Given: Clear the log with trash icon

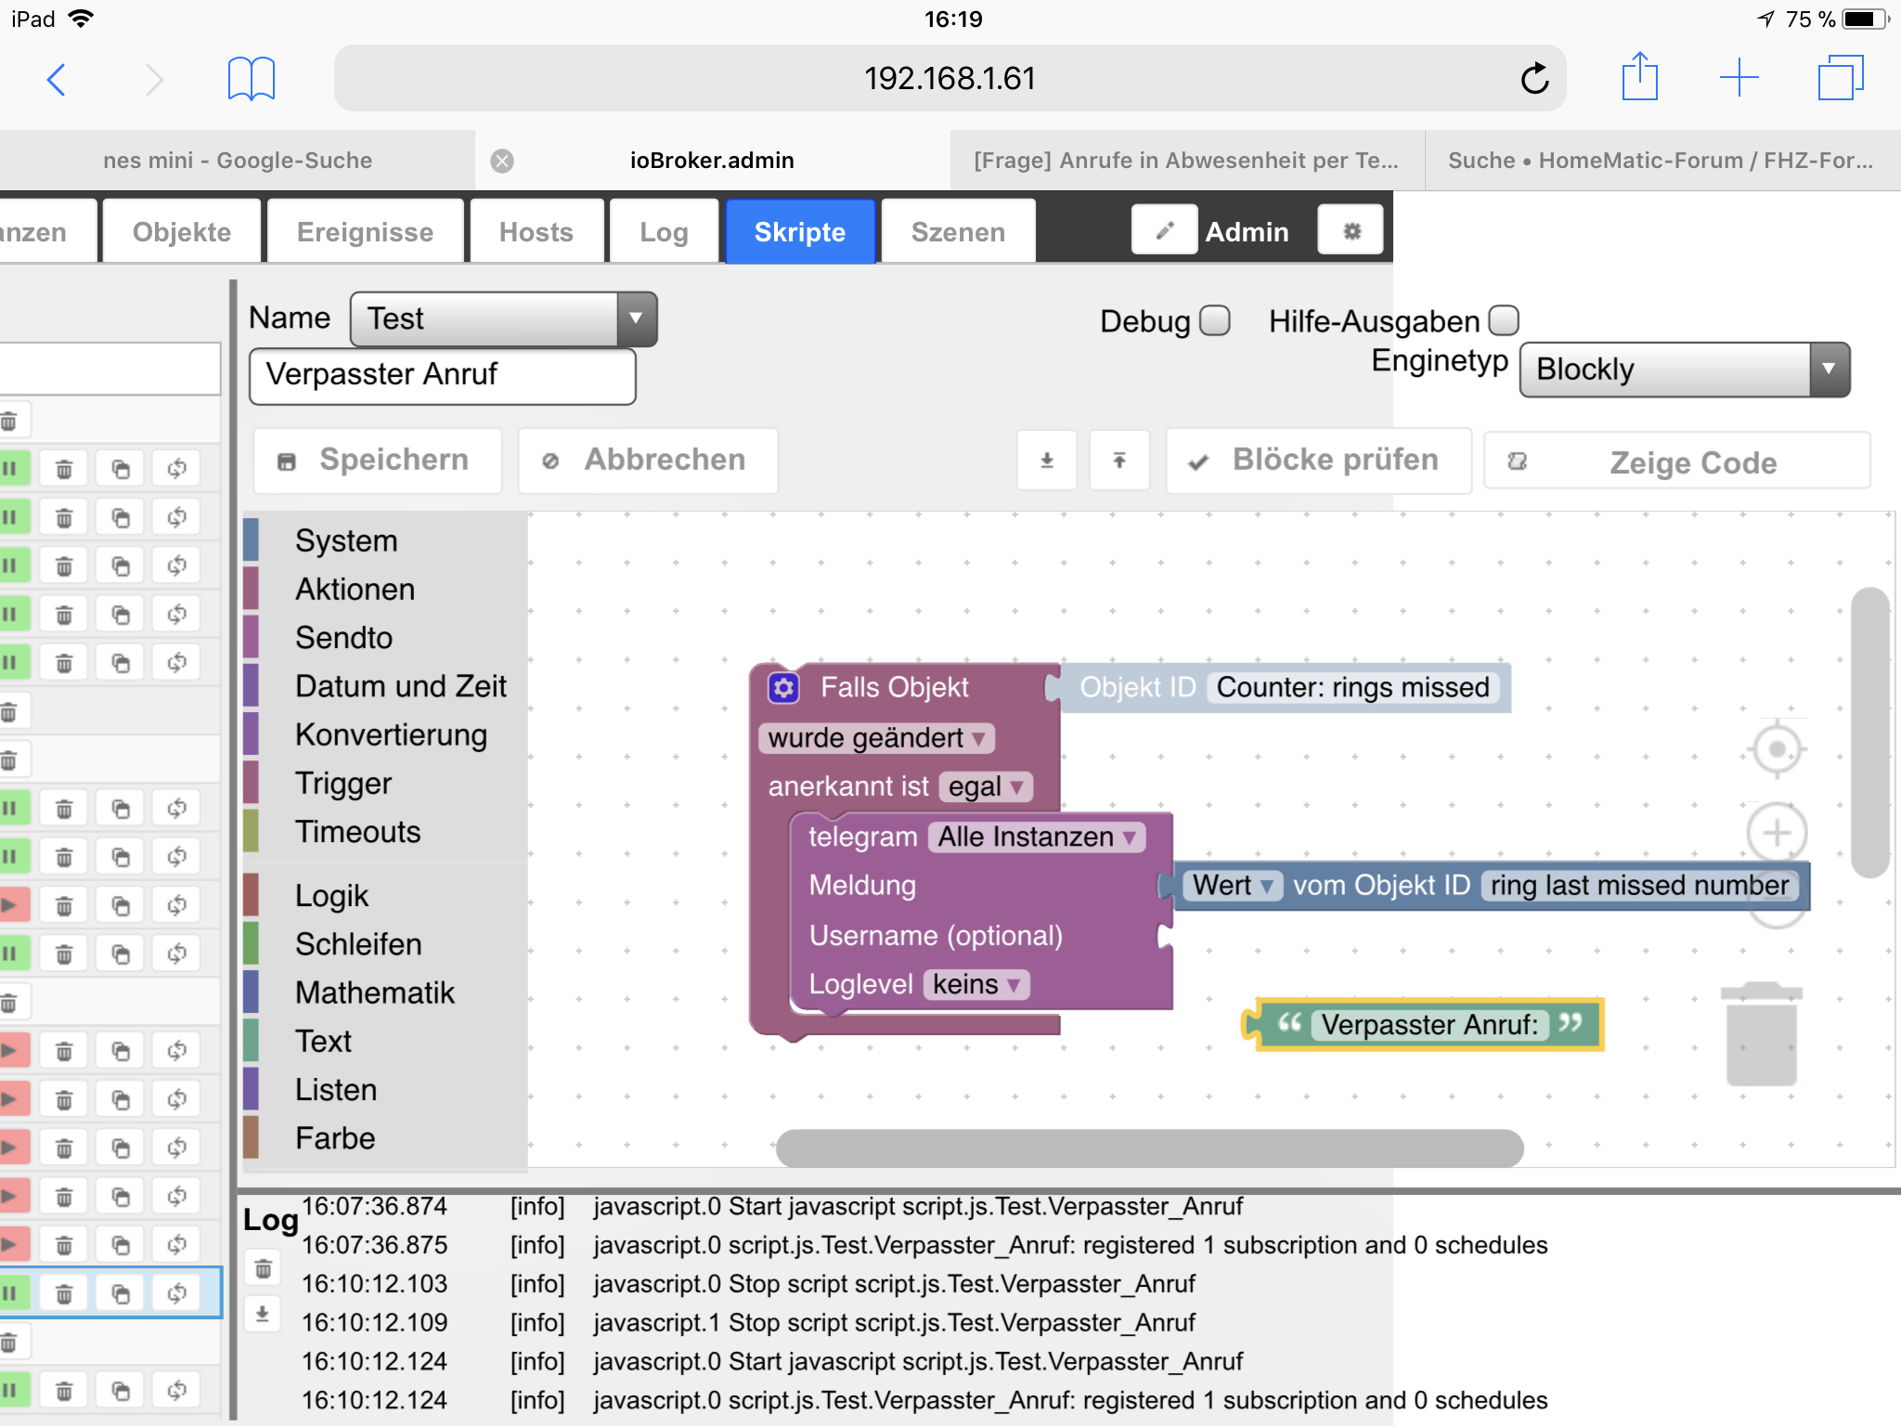Looking at the screenshot, I should coord(264,1268).
